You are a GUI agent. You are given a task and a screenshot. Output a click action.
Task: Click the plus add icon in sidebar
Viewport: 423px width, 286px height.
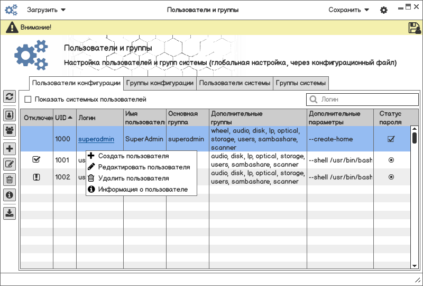click(10, 149)
